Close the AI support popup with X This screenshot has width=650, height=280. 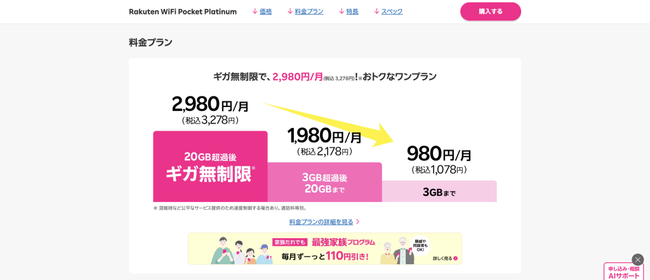638,260
